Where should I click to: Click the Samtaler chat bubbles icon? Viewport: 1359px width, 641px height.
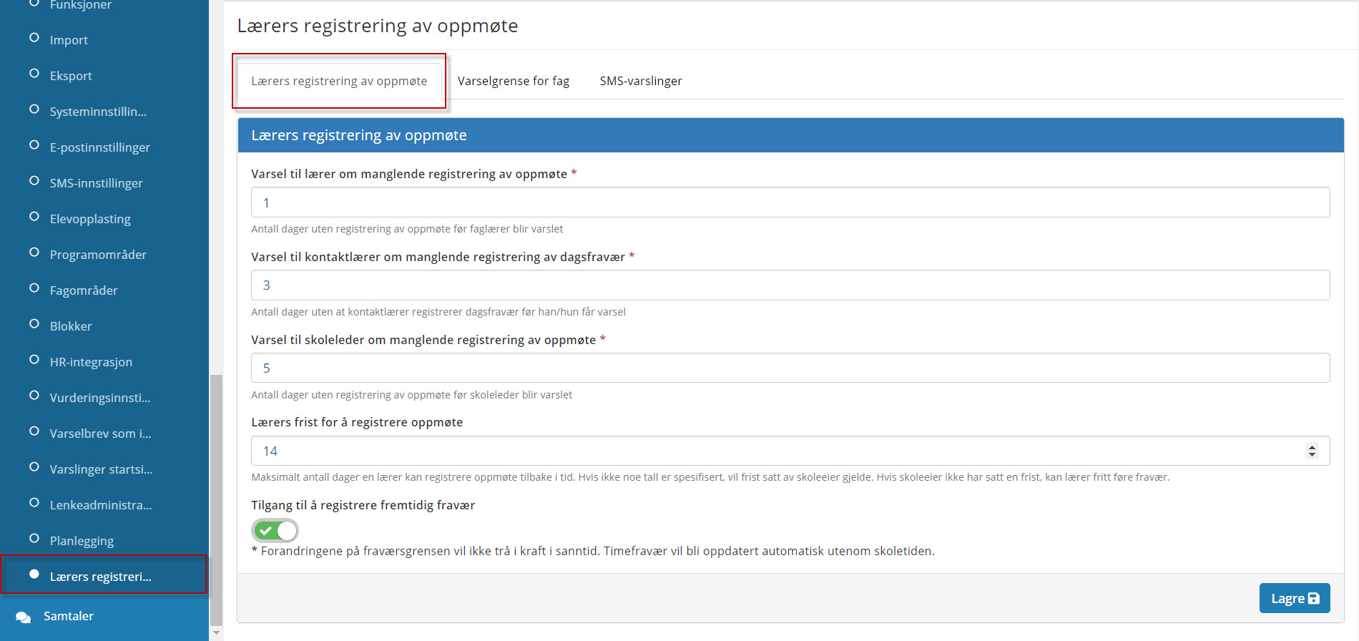[23, 617]
